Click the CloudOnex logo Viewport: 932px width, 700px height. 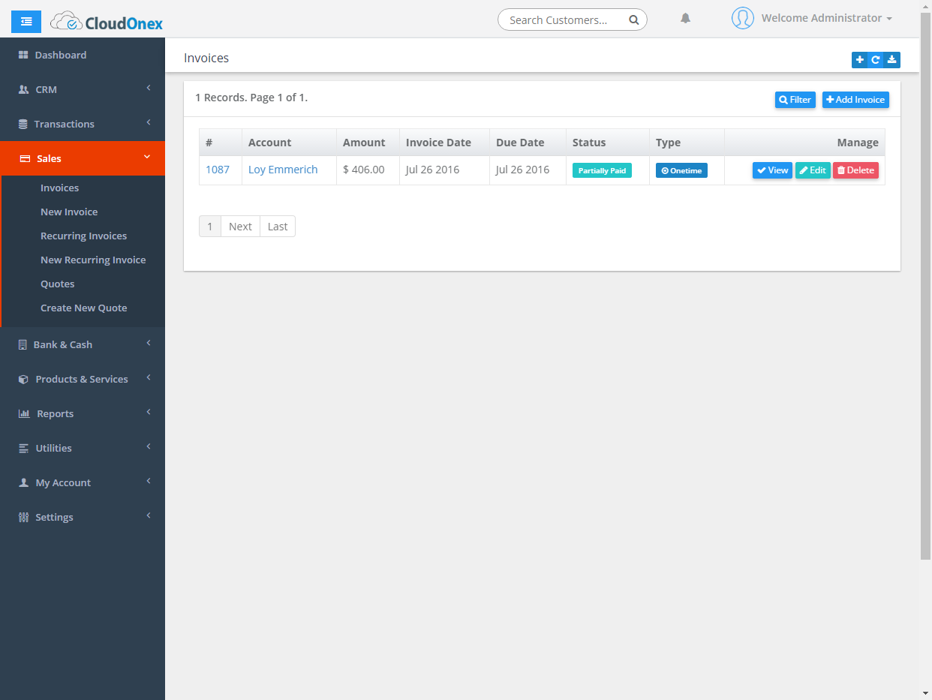point(107,23)
